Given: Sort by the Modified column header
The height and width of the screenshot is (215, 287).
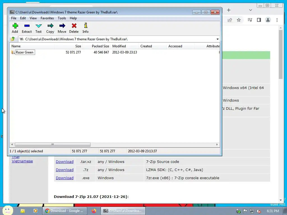Looking at the screenshot, I should coord(124,46).
